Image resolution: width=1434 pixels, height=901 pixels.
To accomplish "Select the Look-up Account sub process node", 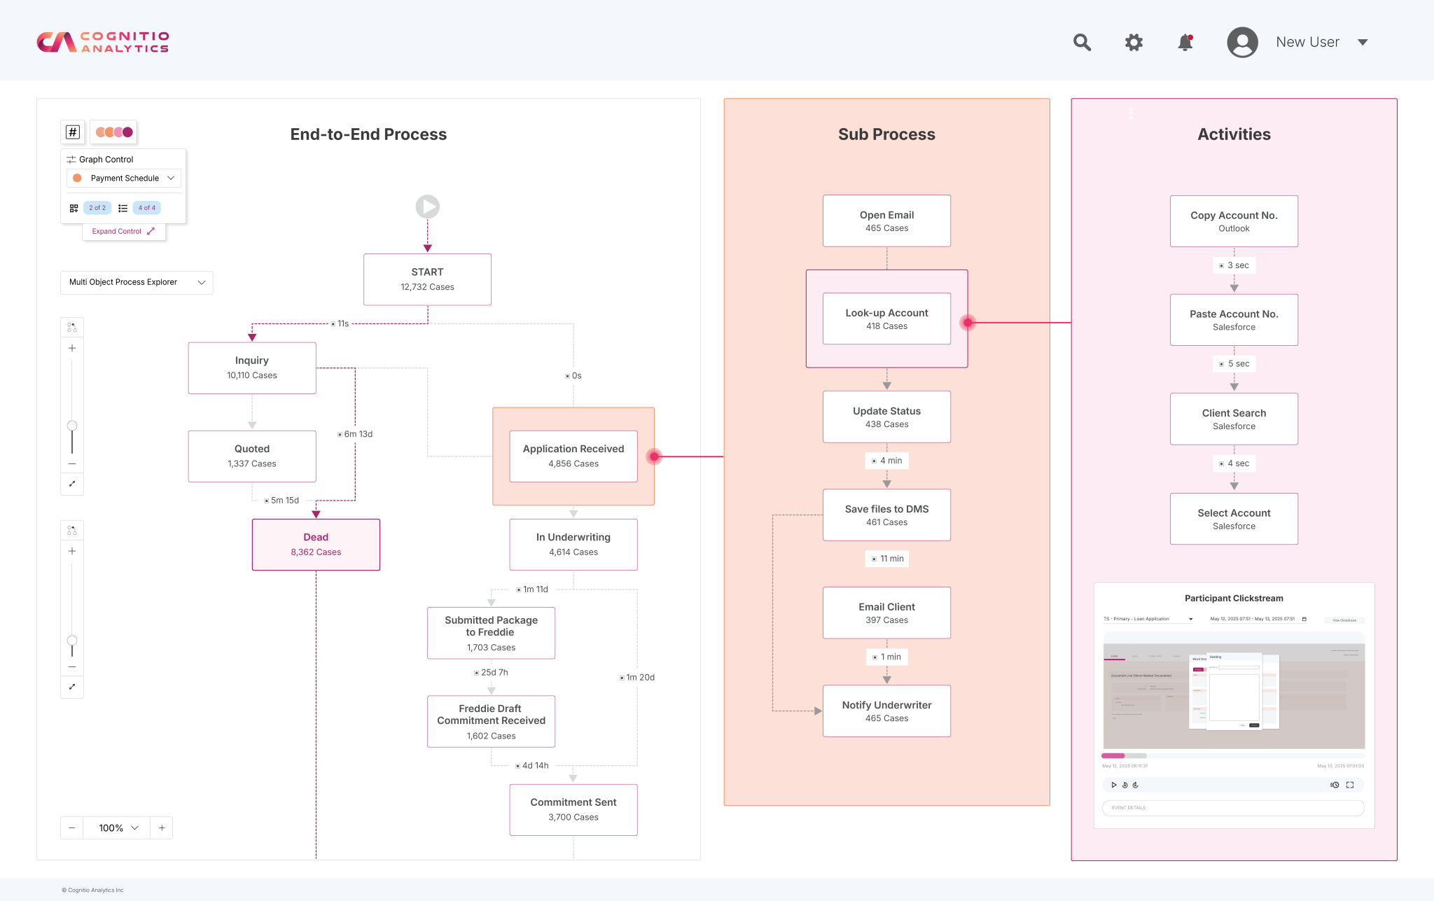I will click(886, 319).
